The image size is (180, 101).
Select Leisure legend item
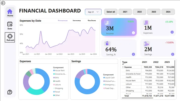pos(57,85)
